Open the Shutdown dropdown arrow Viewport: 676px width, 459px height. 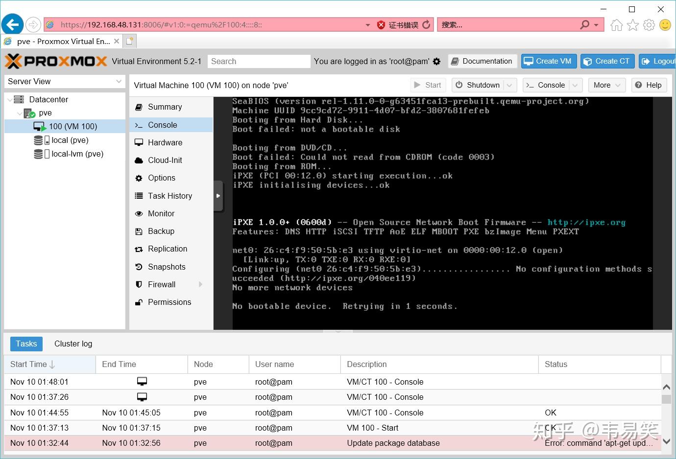[510, 85]
